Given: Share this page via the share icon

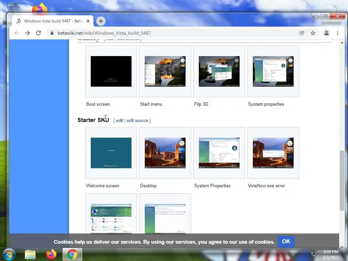Looking at the screenshot, I should (x=302, y=33).
